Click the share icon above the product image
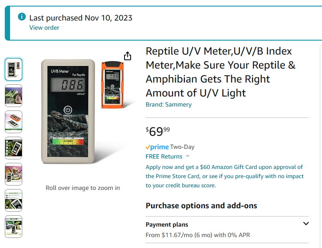Screen dimensions: 322x248 pyautogui.click(x=128, y=56)
